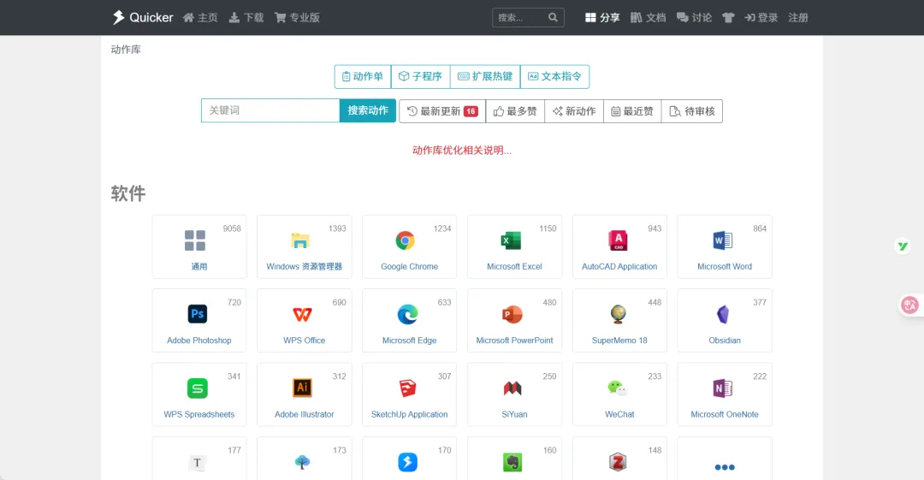This screenshot has width=924, height=480.
Task: Switch to the 扩展热键 tab
Action: coord(486,77)
